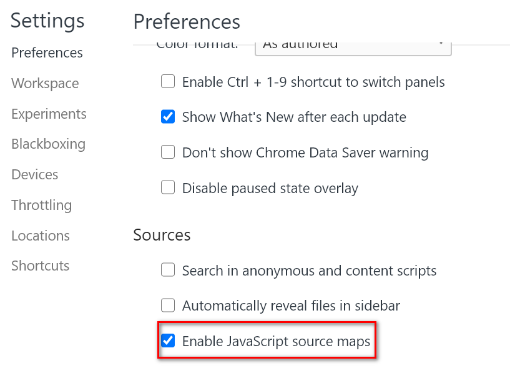The height and width of the screenshot is (368, 510).
Task: Select Devices from the sidebar
Action: pos(34,175)
